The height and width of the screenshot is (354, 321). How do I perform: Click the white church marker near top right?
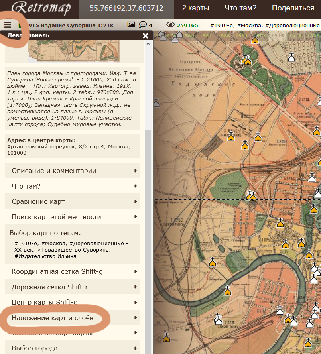292,57
